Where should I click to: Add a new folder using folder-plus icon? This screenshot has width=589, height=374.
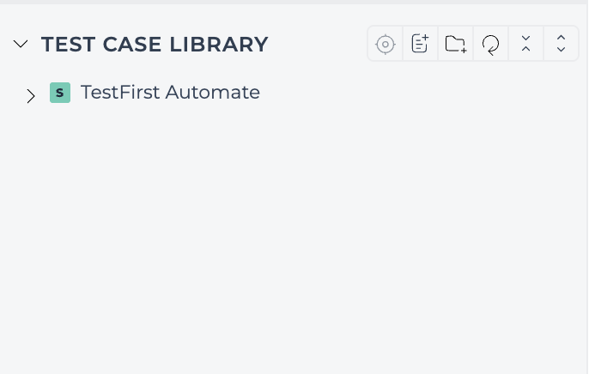tap(455, 44)
